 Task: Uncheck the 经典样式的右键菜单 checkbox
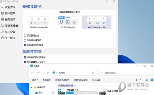[25, 57]
